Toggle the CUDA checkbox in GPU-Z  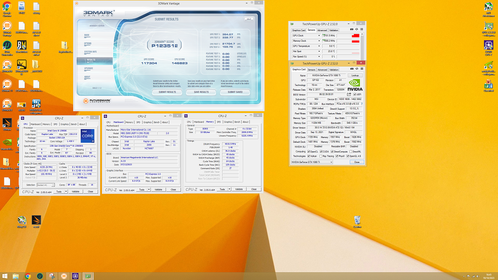click(x=321, y=152)
